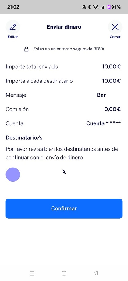The image size is (128, 281).
Task: Select the purple recipient avatar circle
Action: tap(13, 175)
